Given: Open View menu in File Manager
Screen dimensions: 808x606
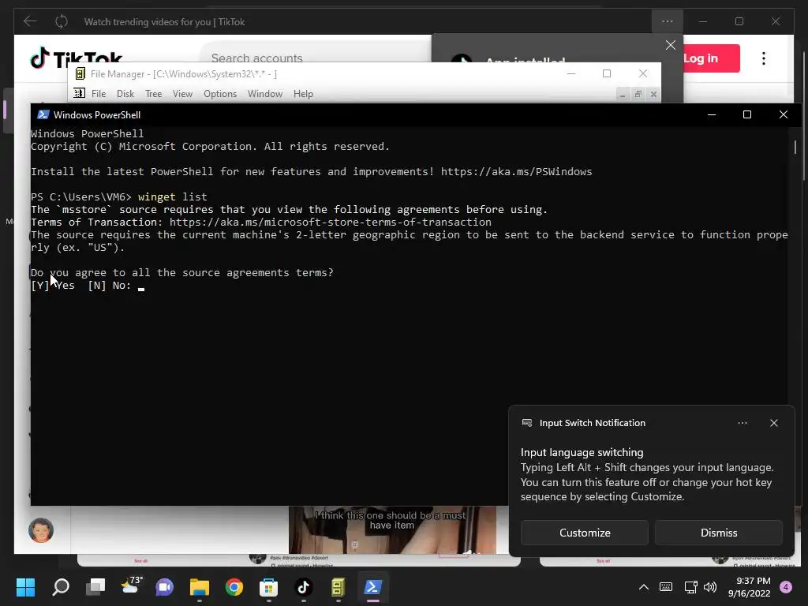Looking at the screenshot, I should coord(182,94).
